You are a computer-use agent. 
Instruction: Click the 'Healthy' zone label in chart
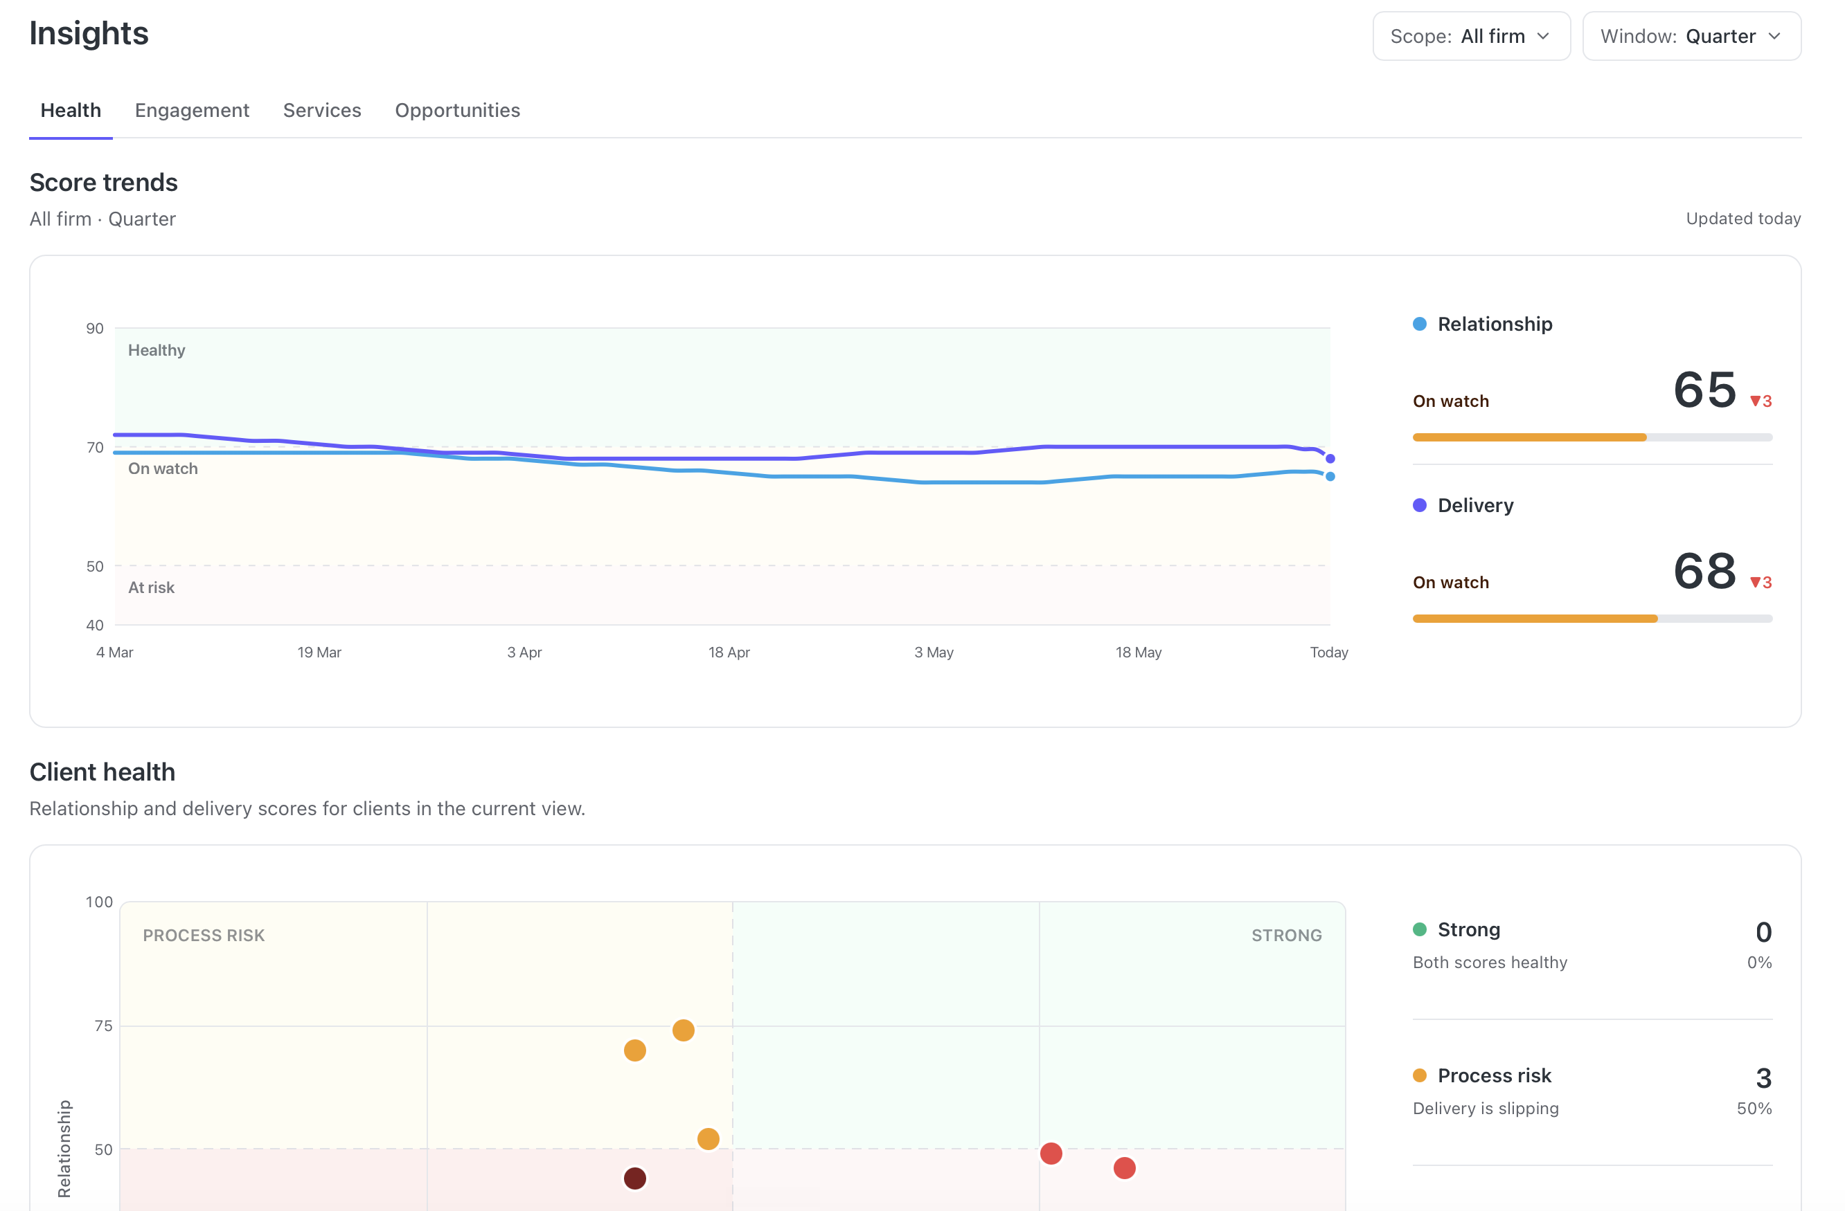click(157, 350)
